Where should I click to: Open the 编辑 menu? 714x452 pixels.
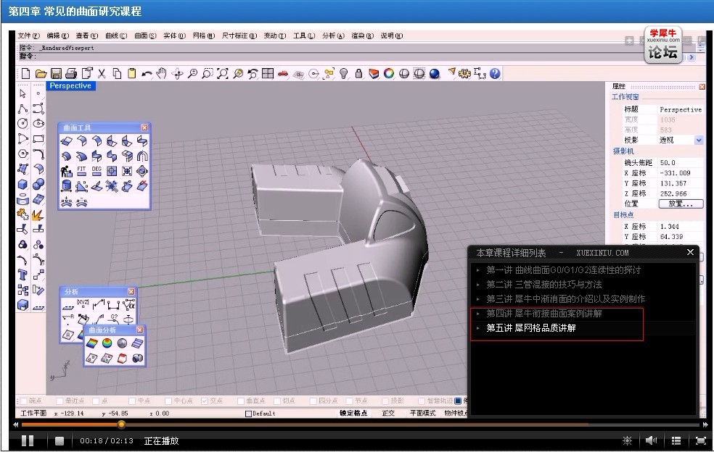click(x=58, y=36)
